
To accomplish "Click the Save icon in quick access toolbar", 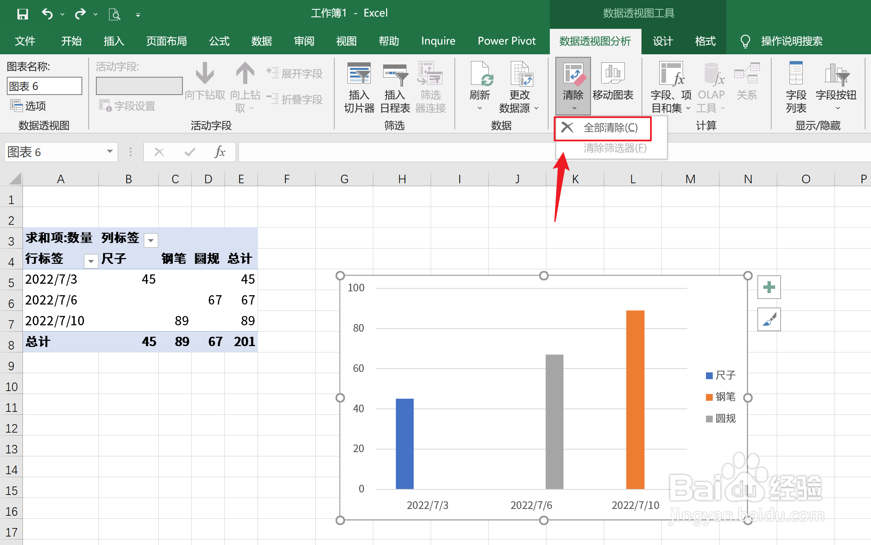I will pos(22,14).
